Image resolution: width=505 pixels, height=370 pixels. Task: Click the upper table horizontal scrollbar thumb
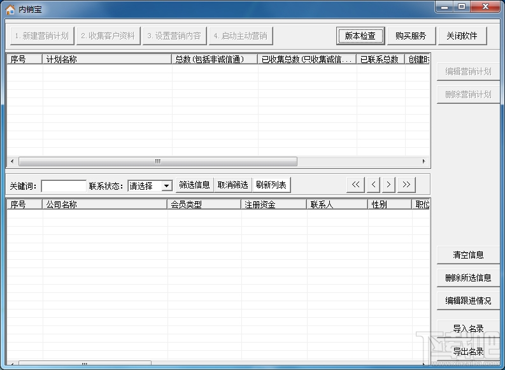[x=158, y=161]
